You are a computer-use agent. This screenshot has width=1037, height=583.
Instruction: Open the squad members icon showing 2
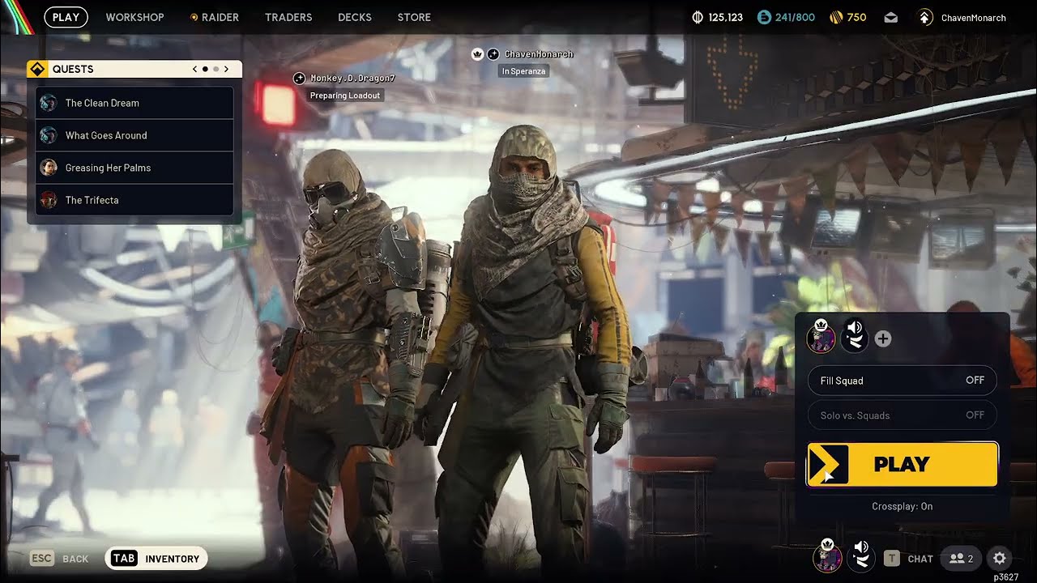[x=961, y=559]
